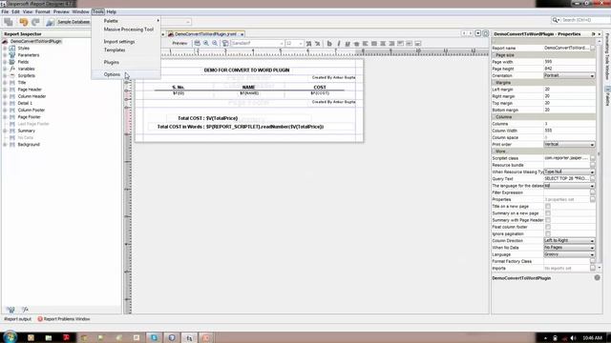The height and width of the screenshot is (343, 611).
Task: Launch the Massive Processing Tool entry
Action: coord(129,30)
